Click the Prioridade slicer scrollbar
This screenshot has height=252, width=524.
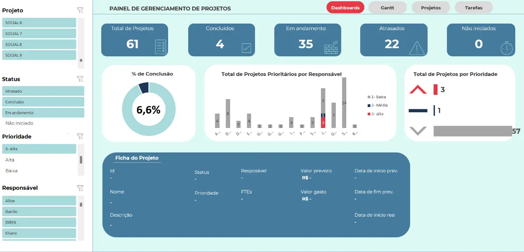tap(81, 160)
